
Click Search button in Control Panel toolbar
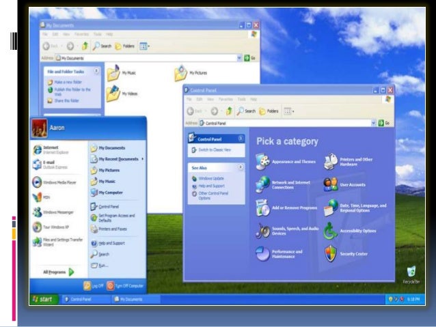click(246, 111)
